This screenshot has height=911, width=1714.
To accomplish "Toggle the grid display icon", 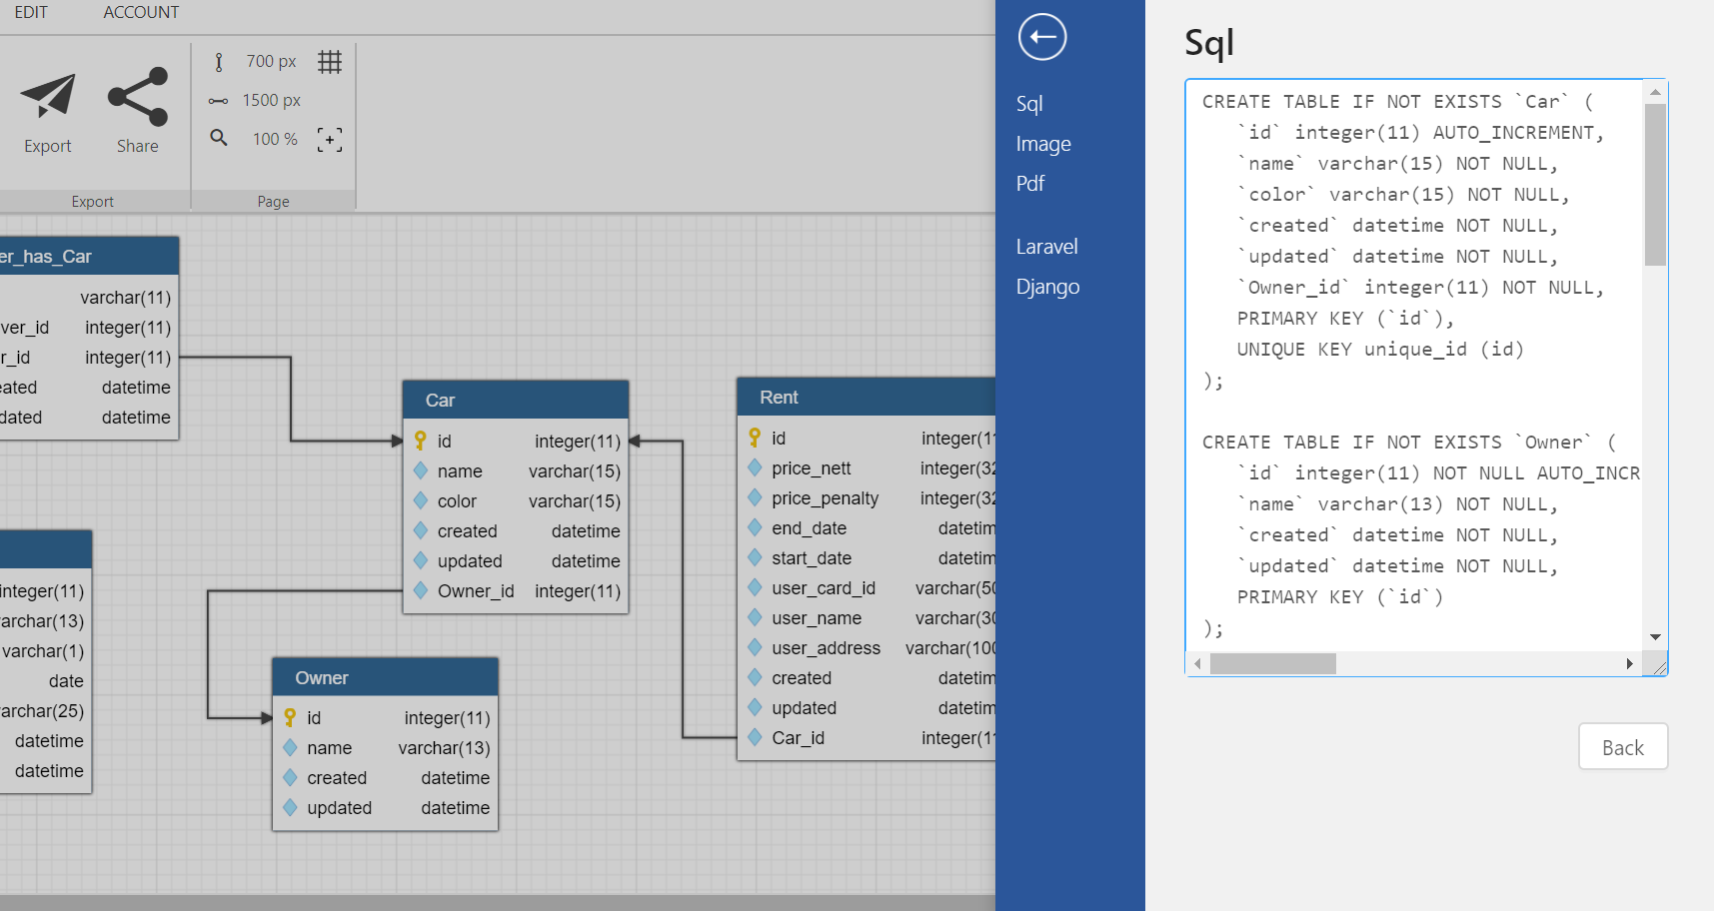I will coord(330,62).
